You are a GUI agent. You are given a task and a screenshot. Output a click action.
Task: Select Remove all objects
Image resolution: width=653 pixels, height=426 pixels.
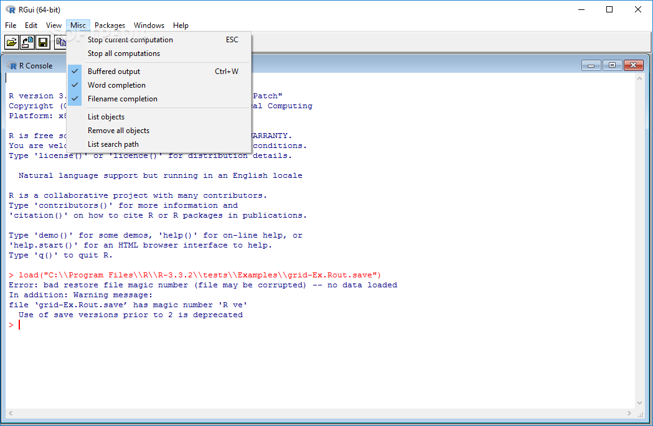pyautogui.click(x=159, y=131)
